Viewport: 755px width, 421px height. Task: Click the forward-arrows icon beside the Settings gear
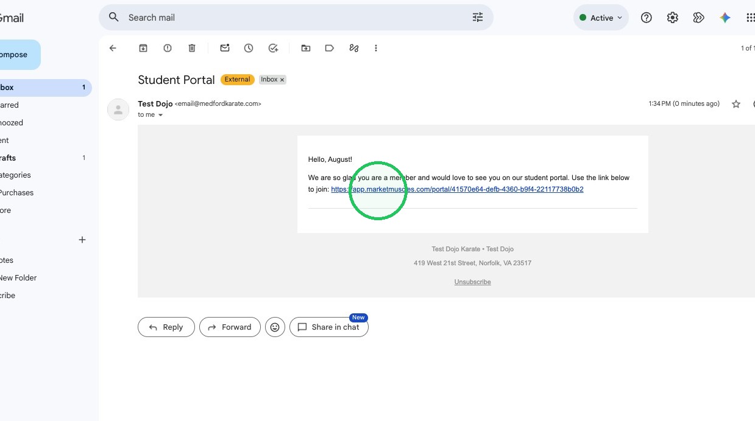pyautogui.click(x=699, y=18)
